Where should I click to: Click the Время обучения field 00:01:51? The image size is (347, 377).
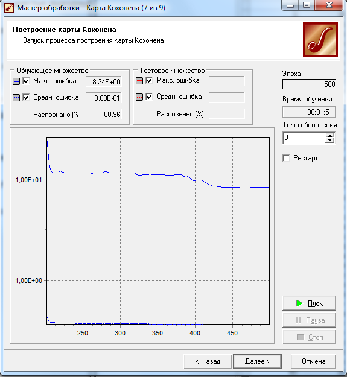pyautogui.click(x=309, y=112)
